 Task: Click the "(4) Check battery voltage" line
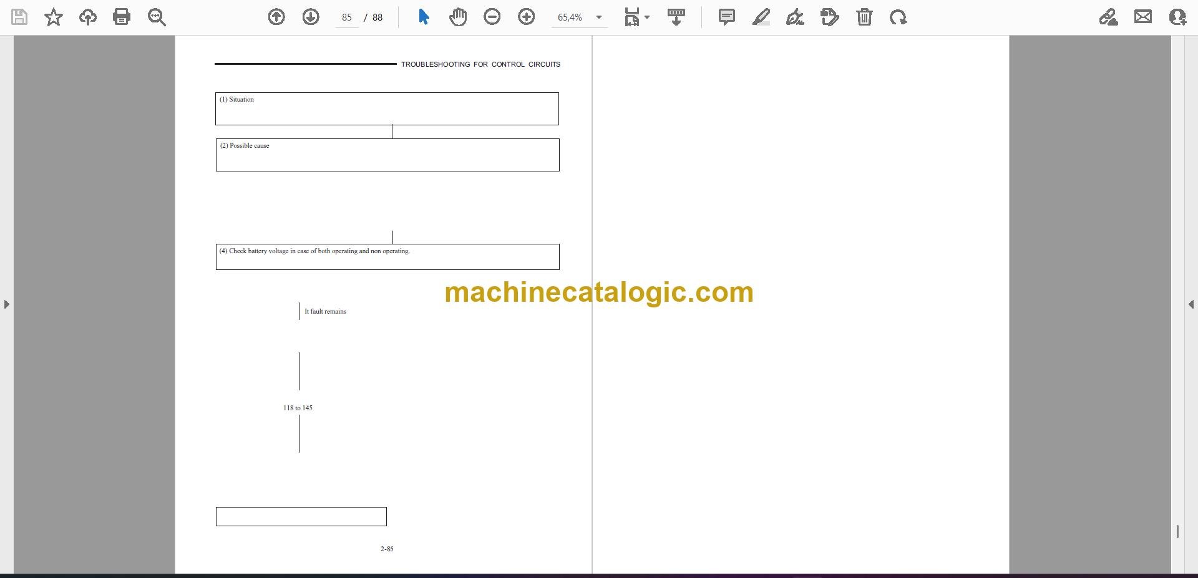(x=314, y=251)
